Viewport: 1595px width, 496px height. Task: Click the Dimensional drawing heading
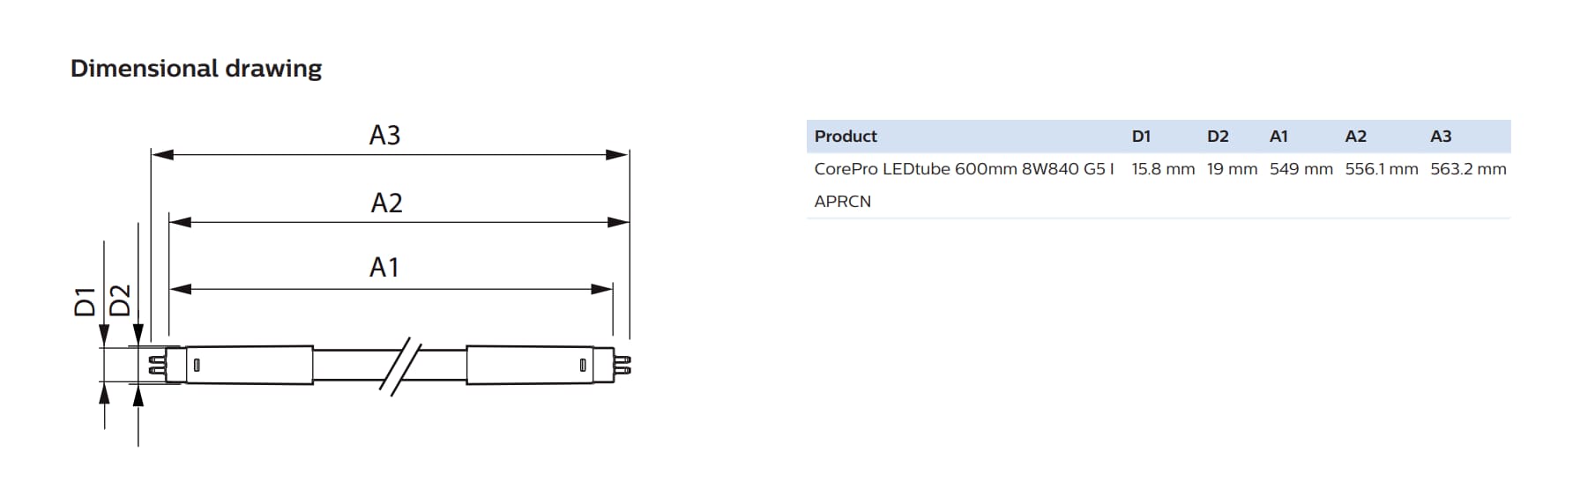196,69
